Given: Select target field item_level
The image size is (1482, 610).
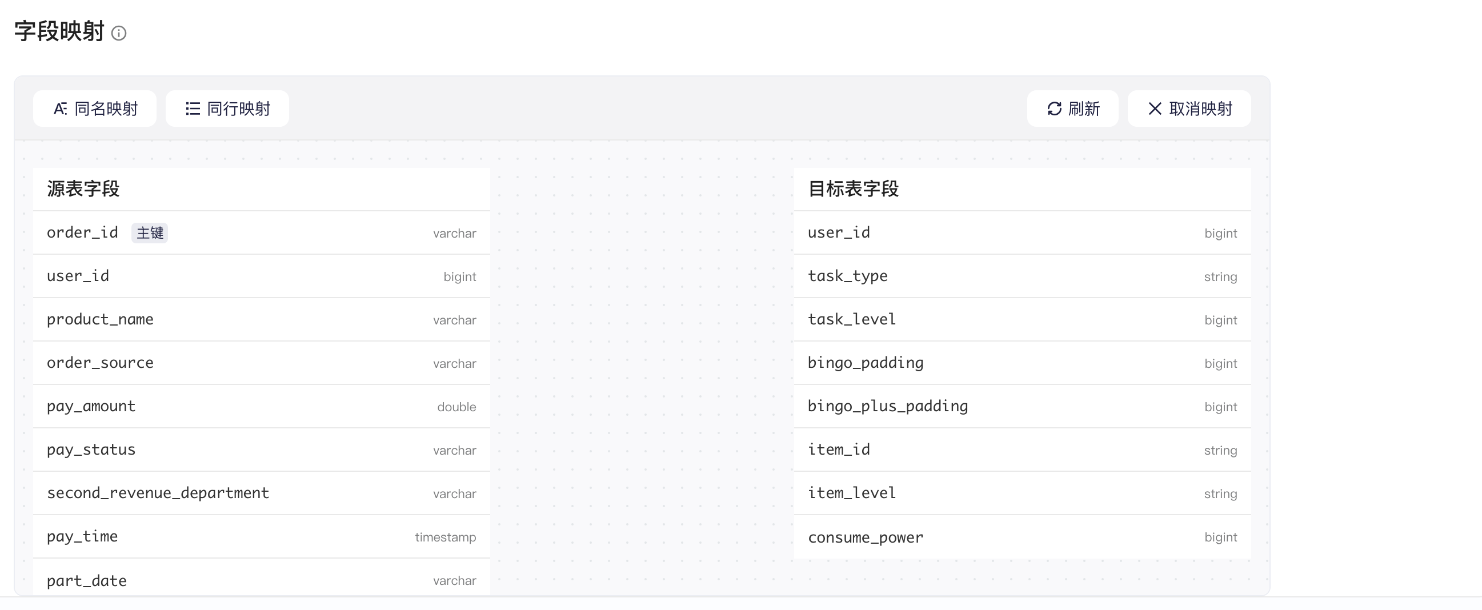Looking at the screenshot, I should [1022, 493].
